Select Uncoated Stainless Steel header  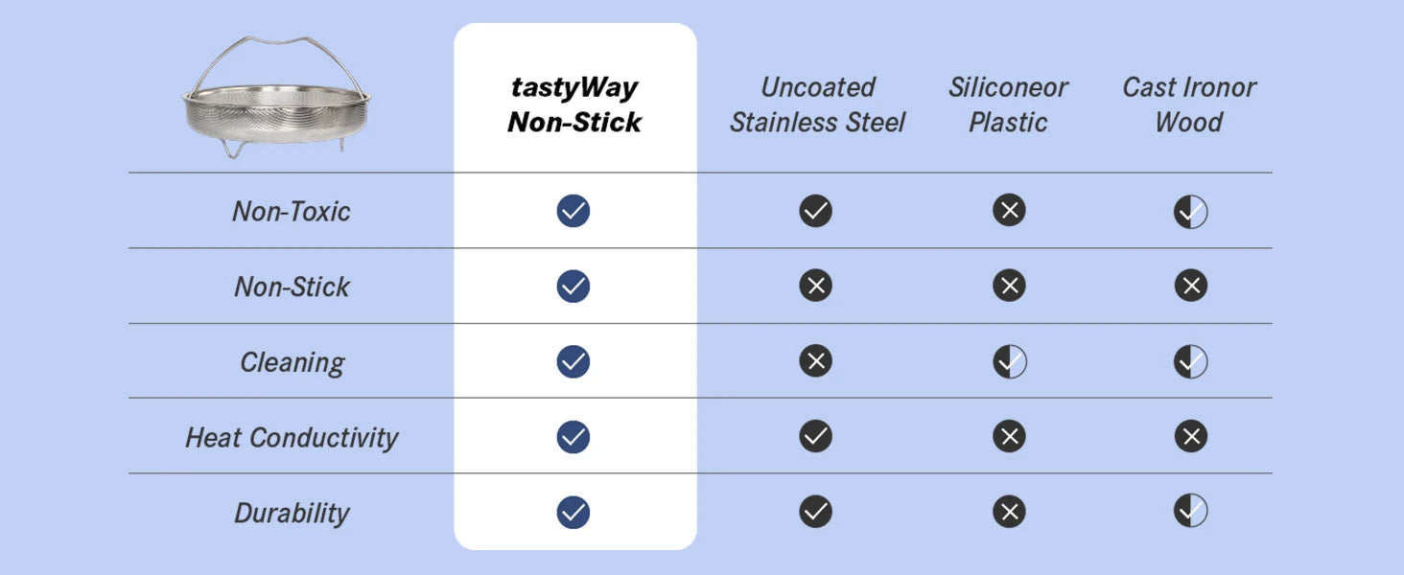click(817, 104)
